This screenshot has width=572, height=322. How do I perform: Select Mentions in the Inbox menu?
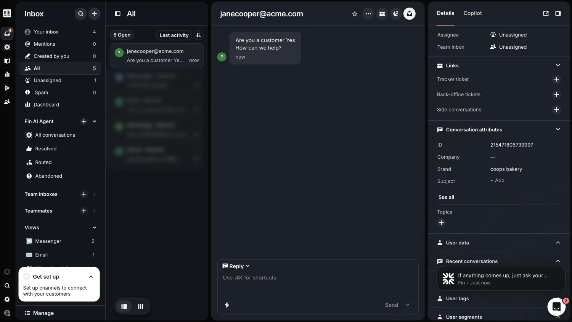coord(45,44)
